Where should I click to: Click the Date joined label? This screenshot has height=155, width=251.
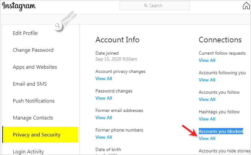[107, 53]
